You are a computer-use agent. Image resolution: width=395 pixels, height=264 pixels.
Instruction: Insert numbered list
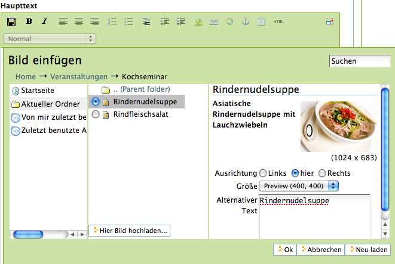click(112, 21)
